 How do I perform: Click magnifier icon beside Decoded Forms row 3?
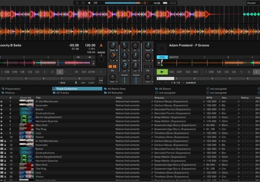pos(152,109)
